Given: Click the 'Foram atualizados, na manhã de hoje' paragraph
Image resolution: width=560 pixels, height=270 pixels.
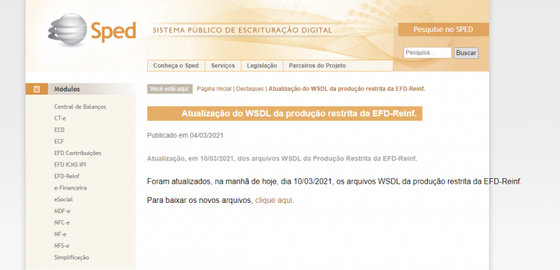Looking at the screenshot, I should [x=335, y=181].
